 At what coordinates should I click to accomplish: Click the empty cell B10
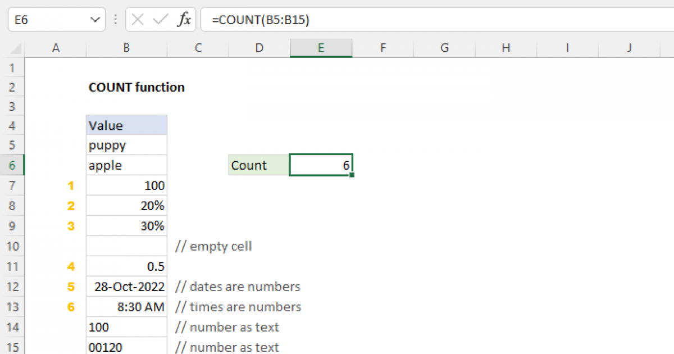(126, 246)
